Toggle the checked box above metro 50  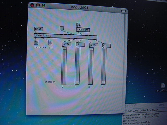point(78,25)
